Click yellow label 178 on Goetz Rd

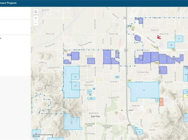coord(65,51)
